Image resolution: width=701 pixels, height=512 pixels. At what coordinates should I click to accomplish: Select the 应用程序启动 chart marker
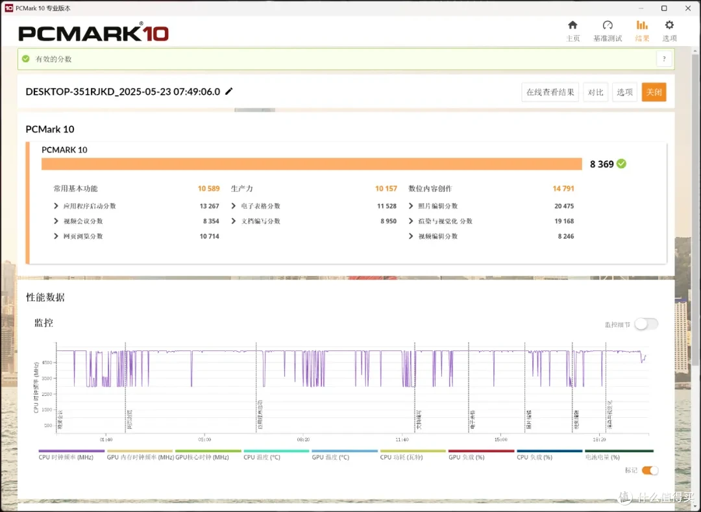[260, 415]
